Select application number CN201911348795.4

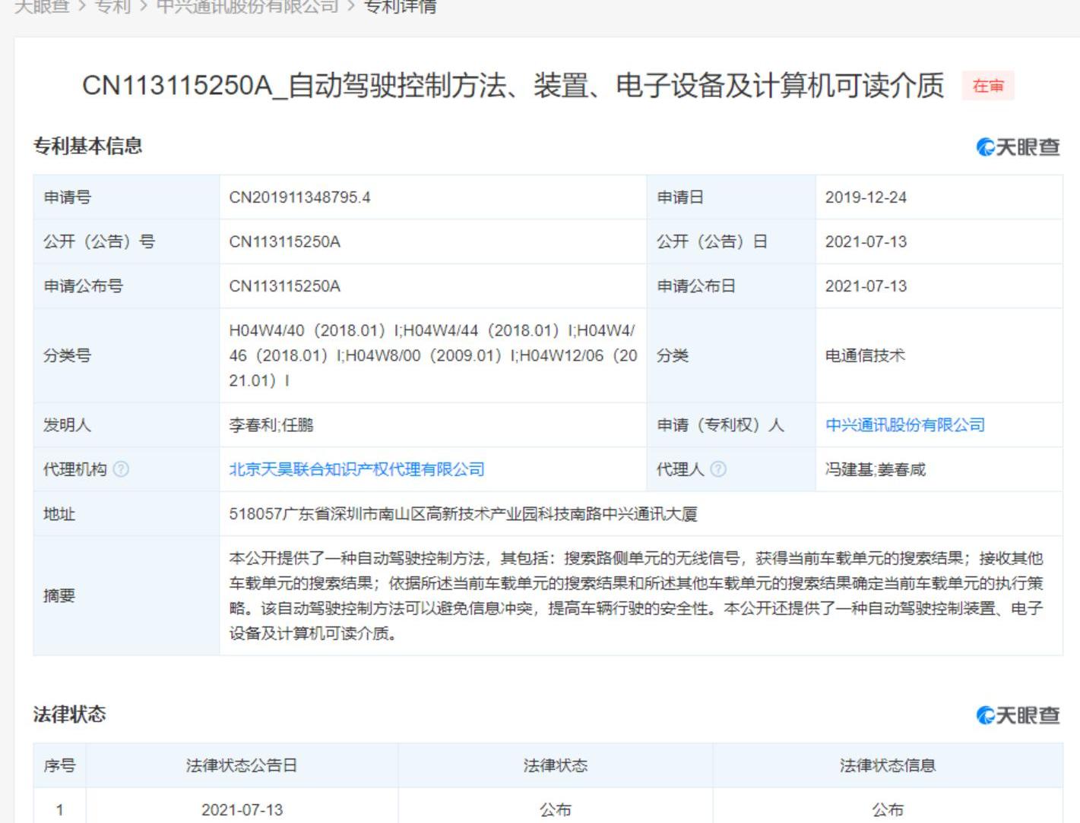[x=300, y=197]
